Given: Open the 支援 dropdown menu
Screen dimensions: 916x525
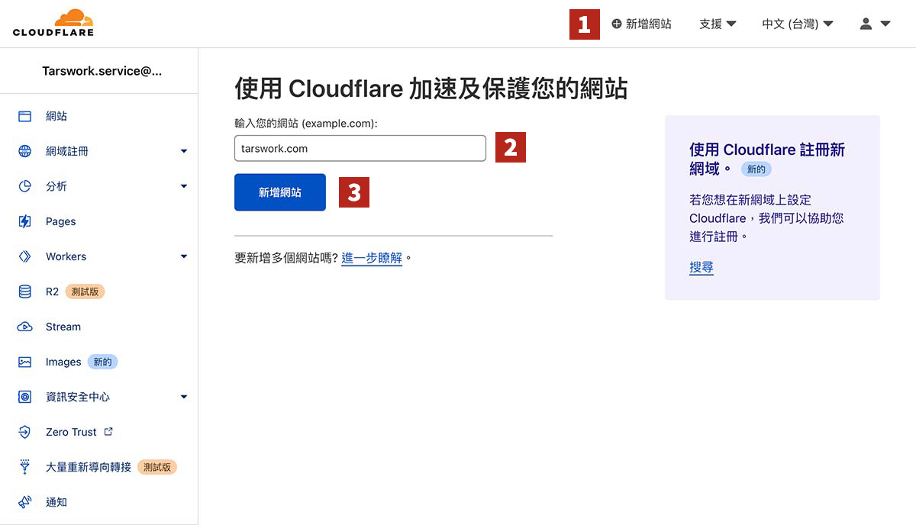Looking at the screenshot, I should point(718,24).
